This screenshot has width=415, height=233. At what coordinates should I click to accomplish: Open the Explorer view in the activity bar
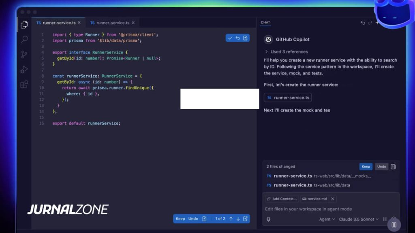(x=24, y=24)
